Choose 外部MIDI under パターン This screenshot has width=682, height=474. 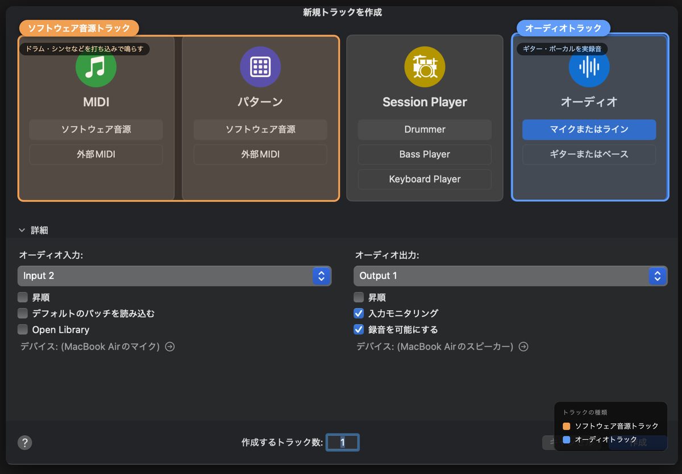pyautogui.click(x=260, y=154)
